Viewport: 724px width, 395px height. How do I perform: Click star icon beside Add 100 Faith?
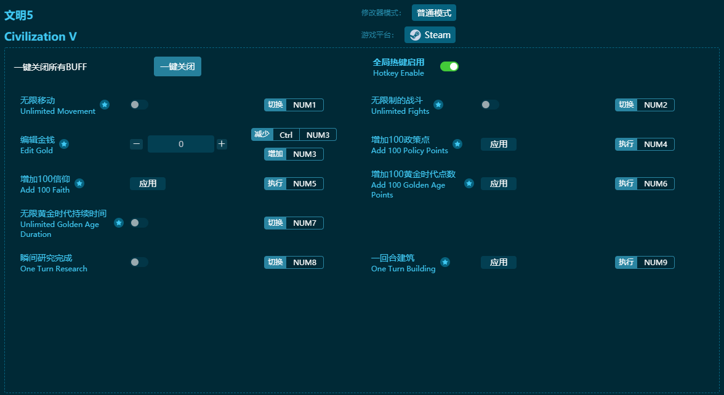pos(79,183)
